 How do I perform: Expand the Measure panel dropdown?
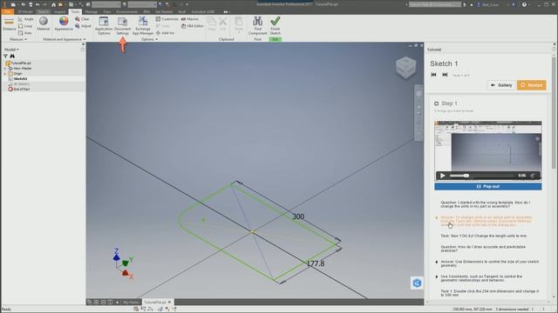point(17,39)
